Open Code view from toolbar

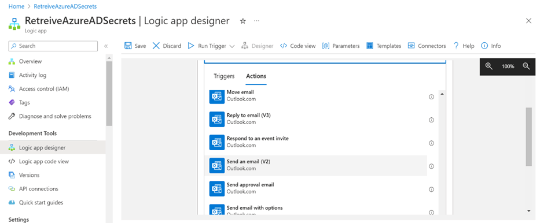(297, 46)
